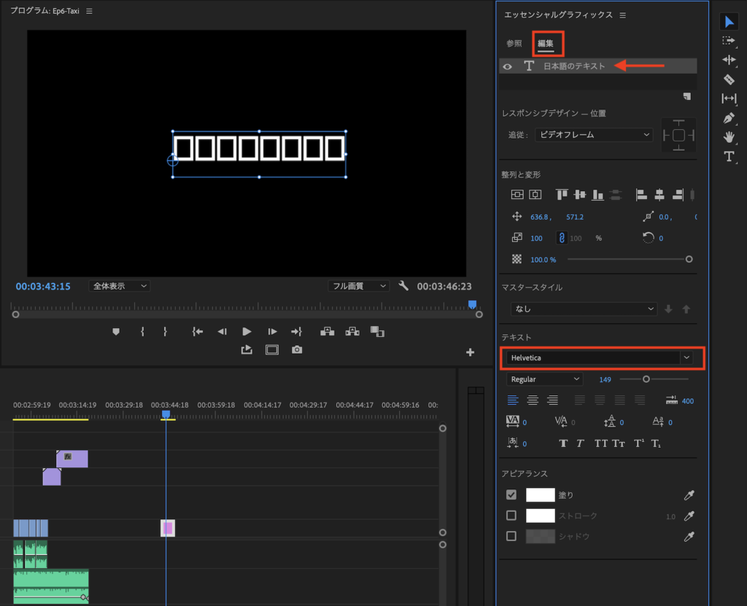Viewport: 747px width, 606px height.
Task: Click the Export Frame camera icon
Action: click(x=297, y=350)
